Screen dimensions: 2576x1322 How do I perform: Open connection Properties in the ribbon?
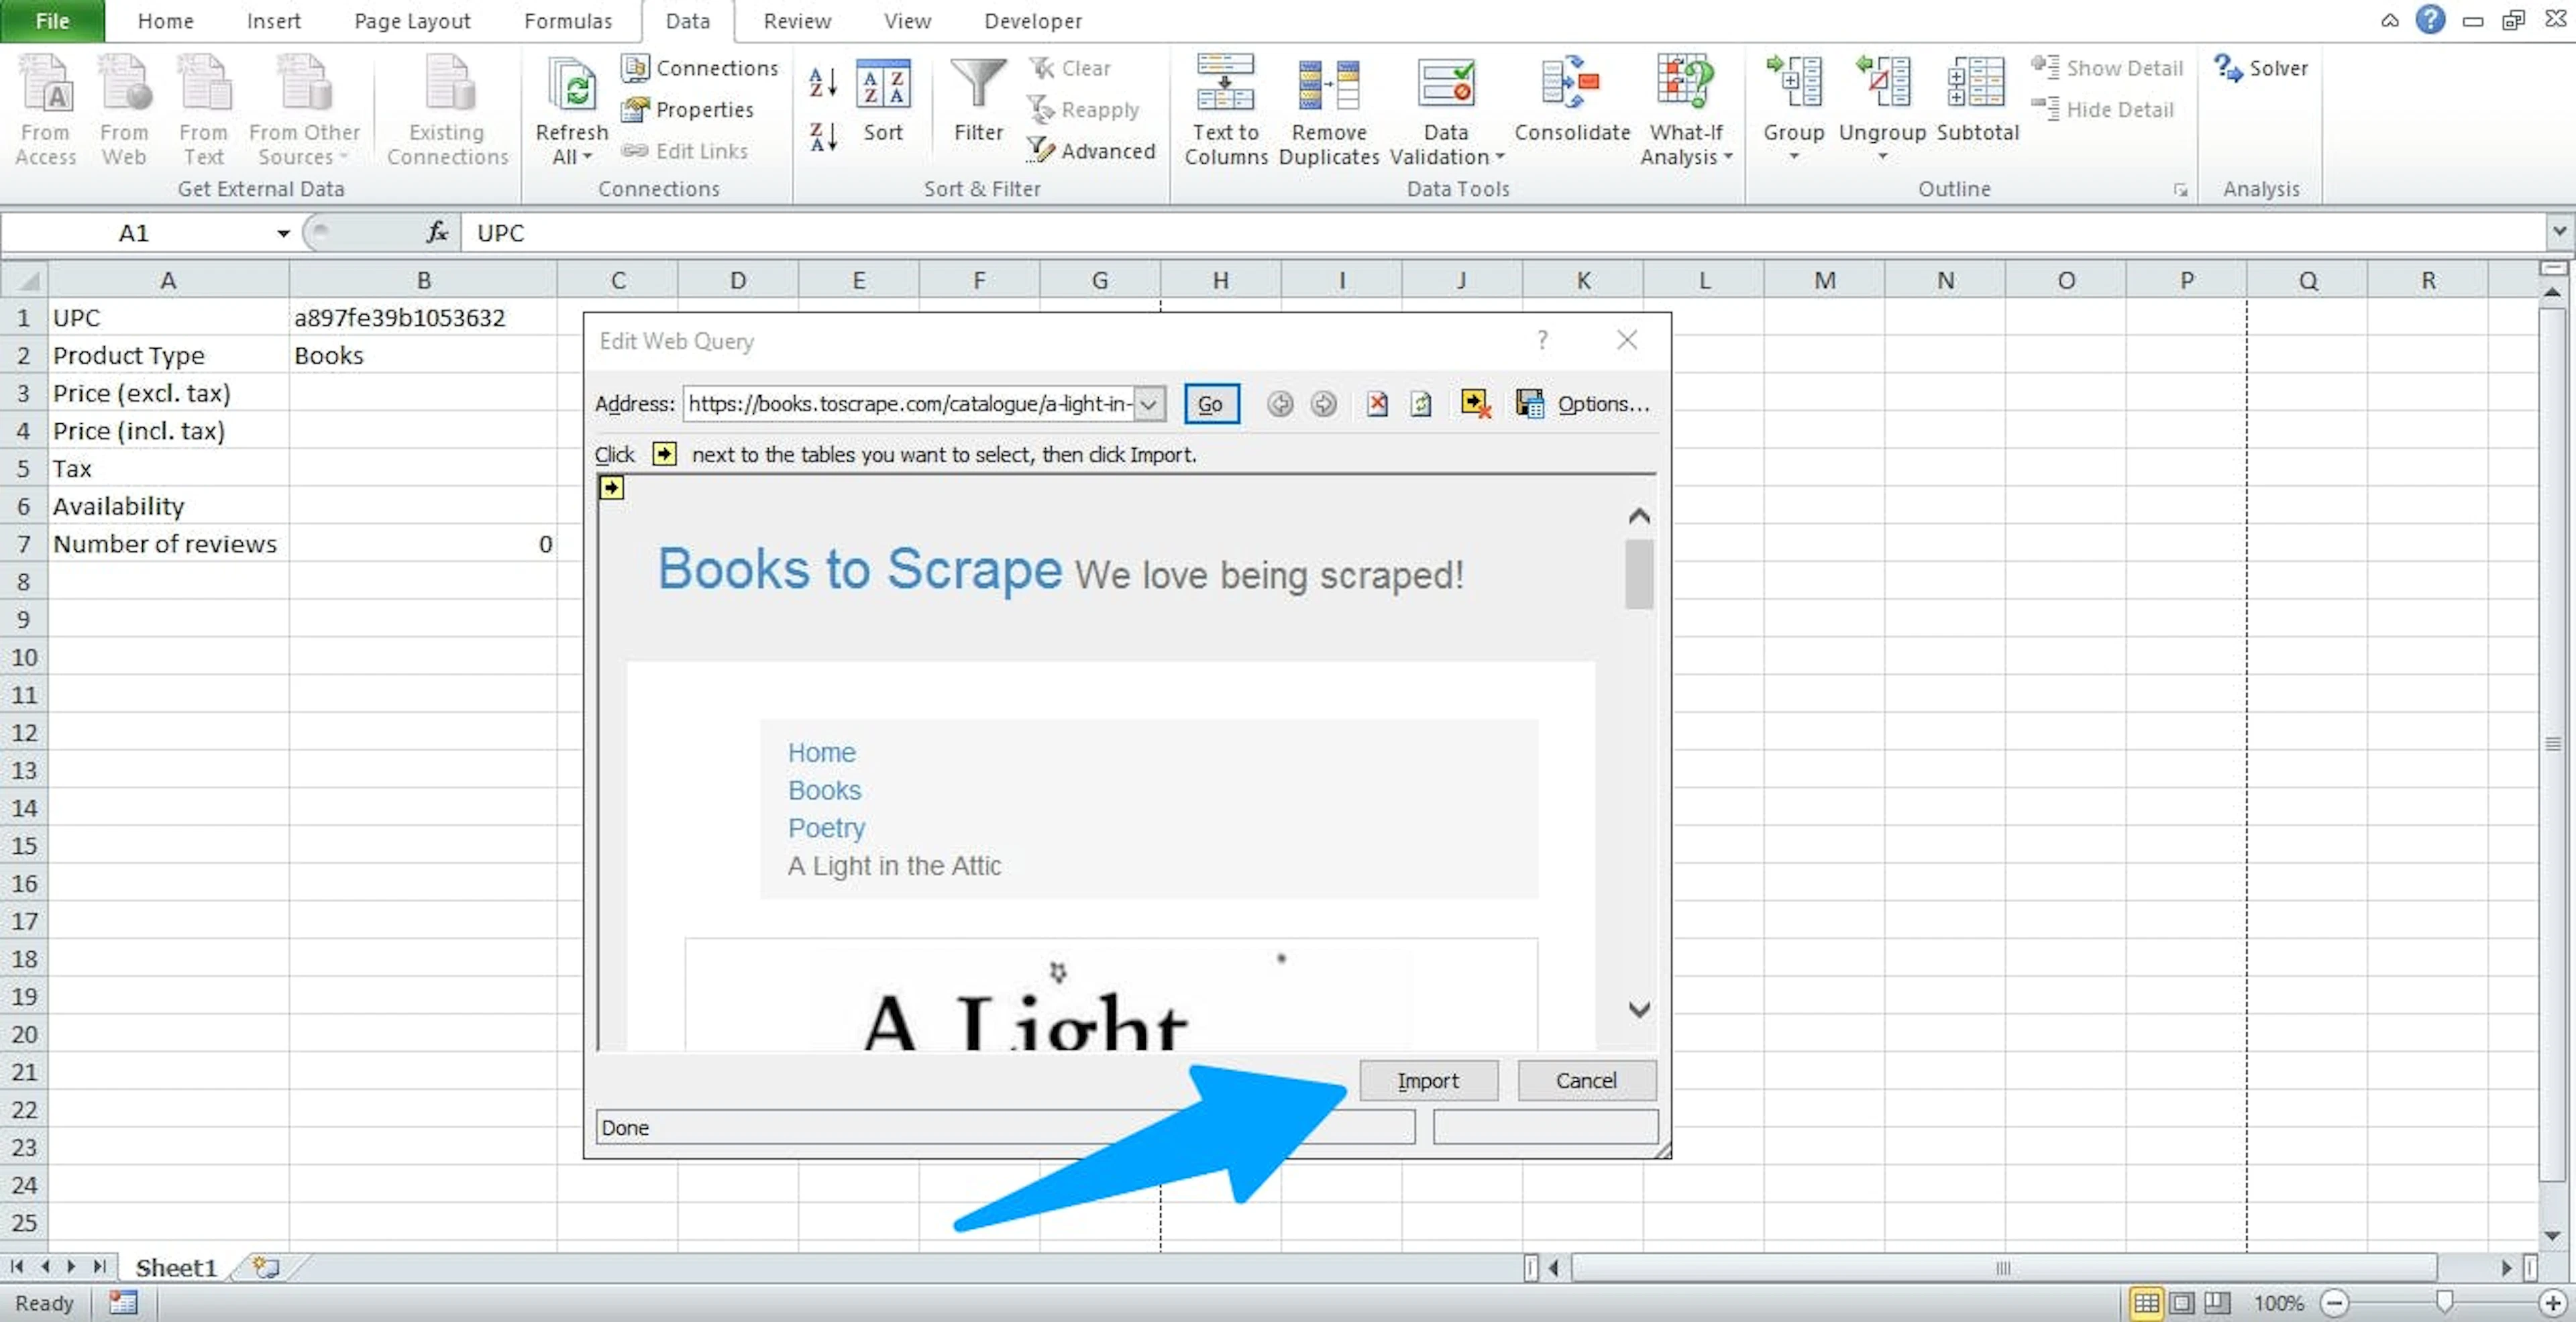pyautogui.click(x=688, y=109)
